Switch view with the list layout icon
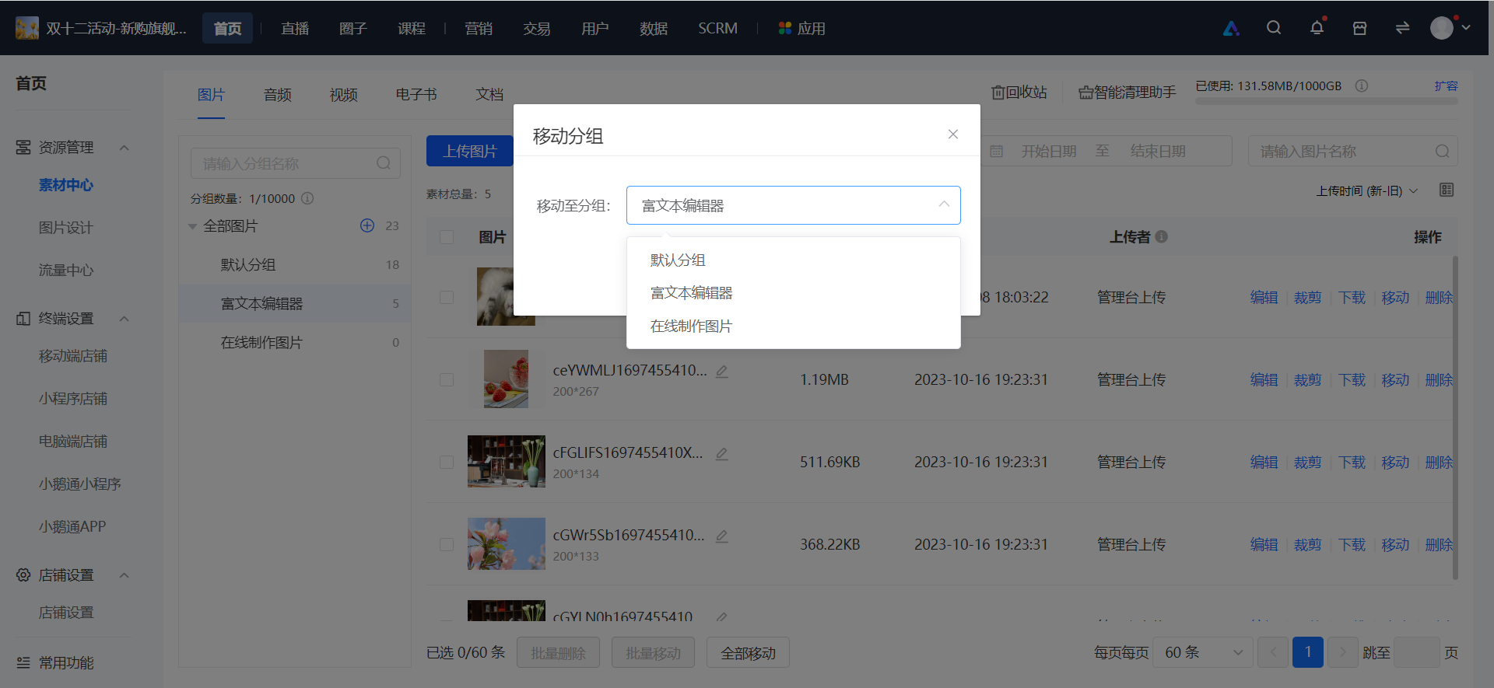Viewport: 1494px width, 688px height. (1447, 190)
